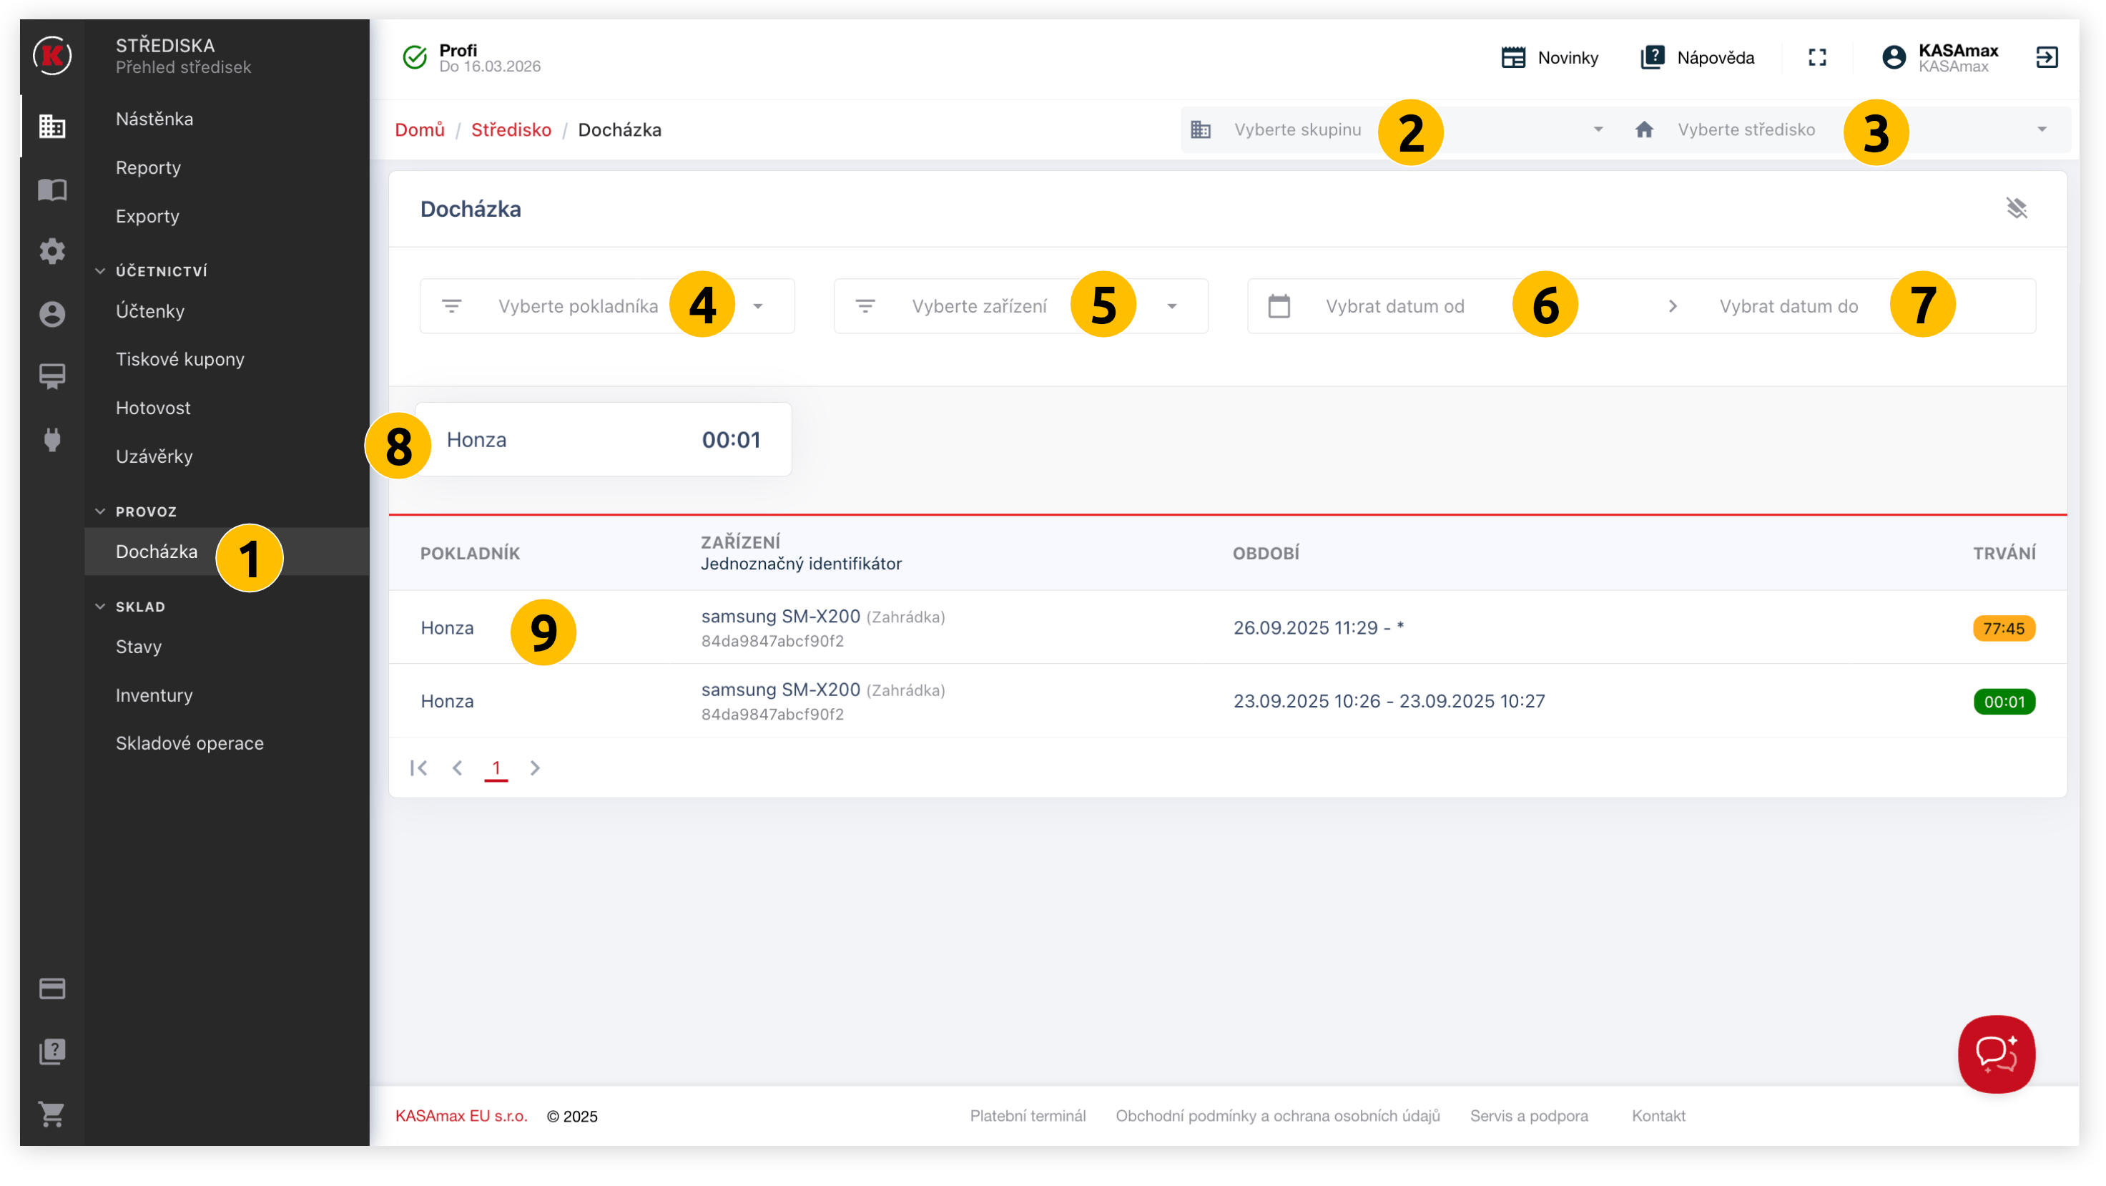
Task: Click the clear filters icon in Docházka header
Action: click(2016, 209)
